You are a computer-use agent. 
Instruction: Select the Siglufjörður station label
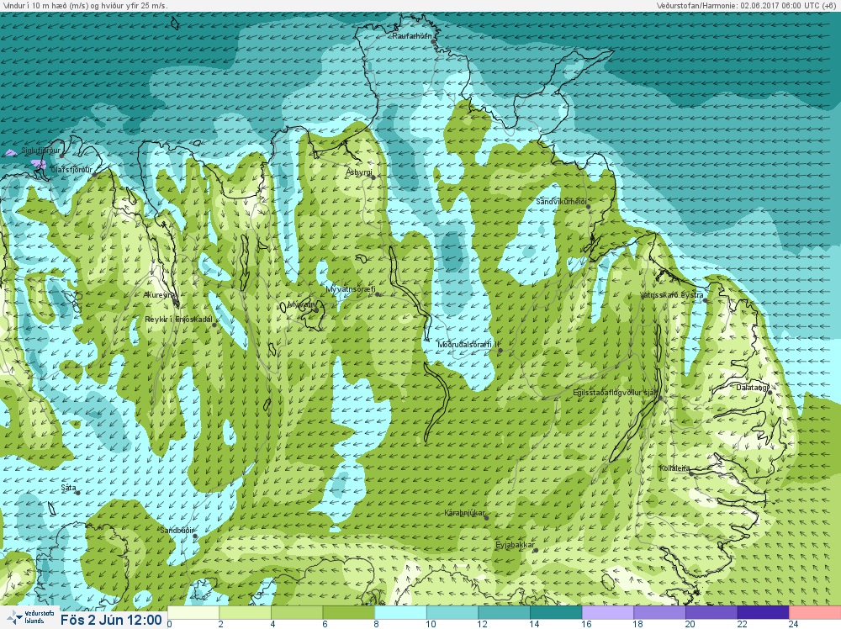[40, 151]
